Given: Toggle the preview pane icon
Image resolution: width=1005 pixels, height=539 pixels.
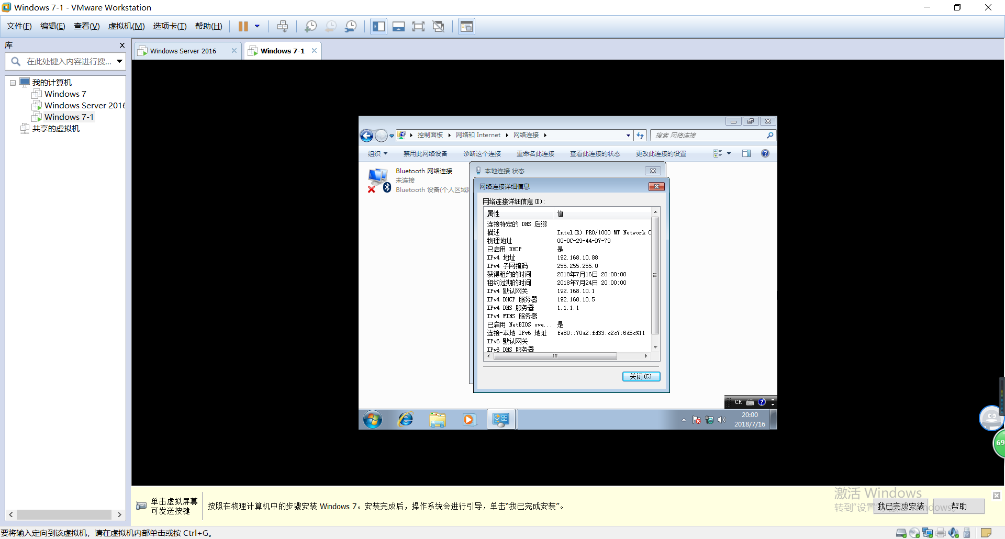Looking at the screenshot, I should (746, 154).
